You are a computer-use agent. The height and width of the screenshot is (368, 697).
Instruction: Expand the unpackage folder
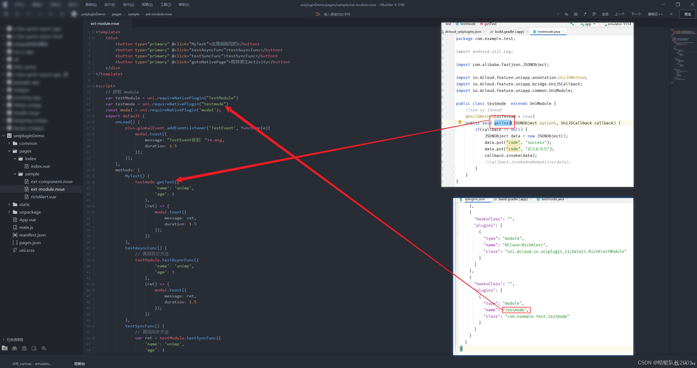pos(9,212)
